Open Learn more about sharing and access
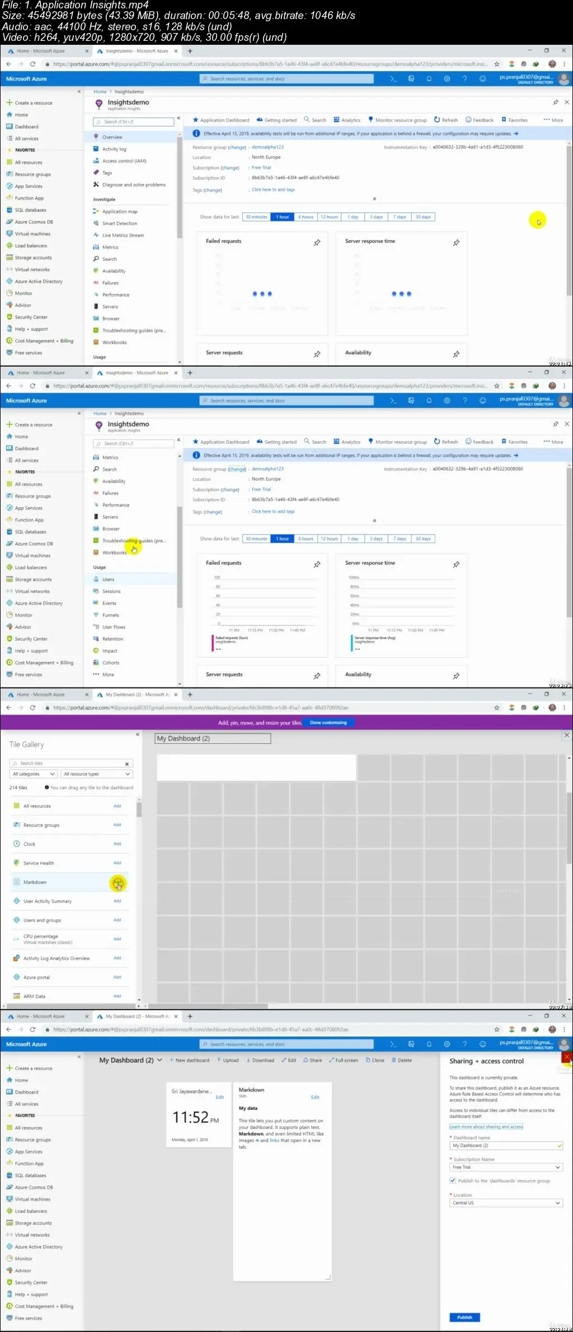The height and width of the screenshot is (1332, 573). click(486, 1127)
